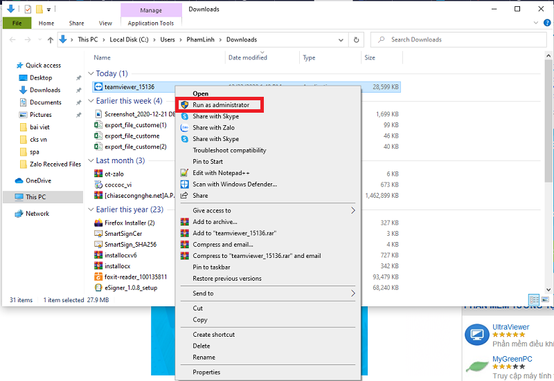This screenshot has height=381, width=554.
Task: Click Properties icon in quick access toolbar
Action: point(28,9)
